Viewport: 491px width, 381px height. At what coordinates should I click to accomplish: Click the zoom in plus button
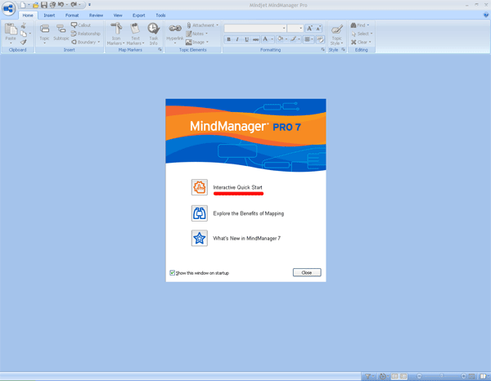click(464, 376)
